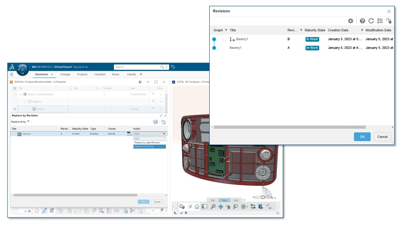The width and height of the screenshot is (401, 225).
Task: Cancel the Replace by Revision panel
Action: pyautogui.click(x=157, y=202)
